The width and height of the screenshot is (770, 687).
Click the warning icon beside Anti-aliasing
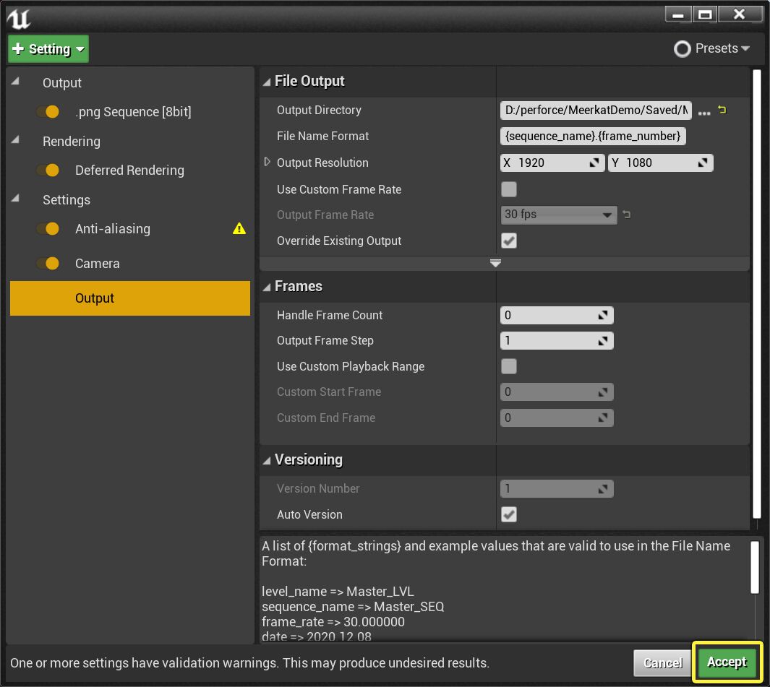tap(239, 228)
